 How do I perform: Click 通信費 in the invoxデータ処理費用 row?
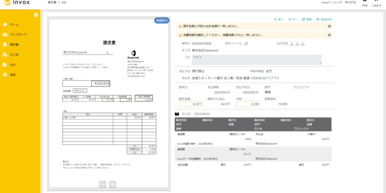pos(181,150)
